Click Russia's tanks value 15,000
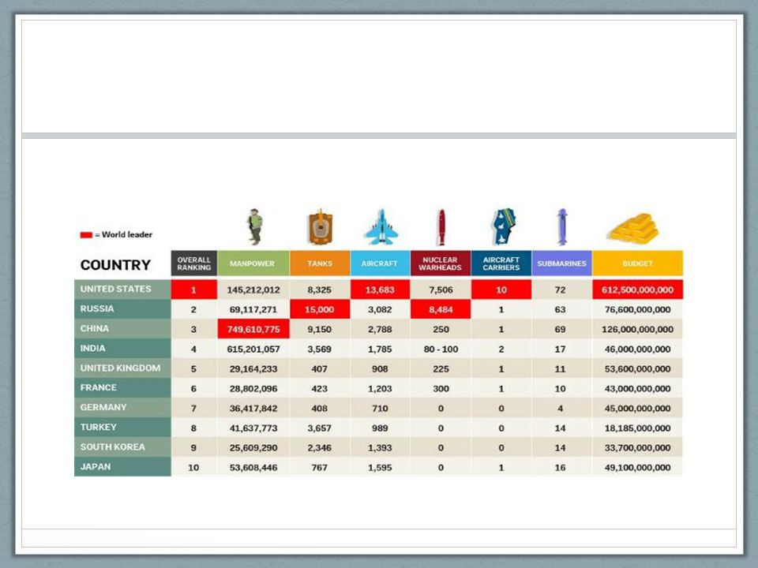Image resolution: width=758 pixels, height=568 pixels. tap(320, 309)
